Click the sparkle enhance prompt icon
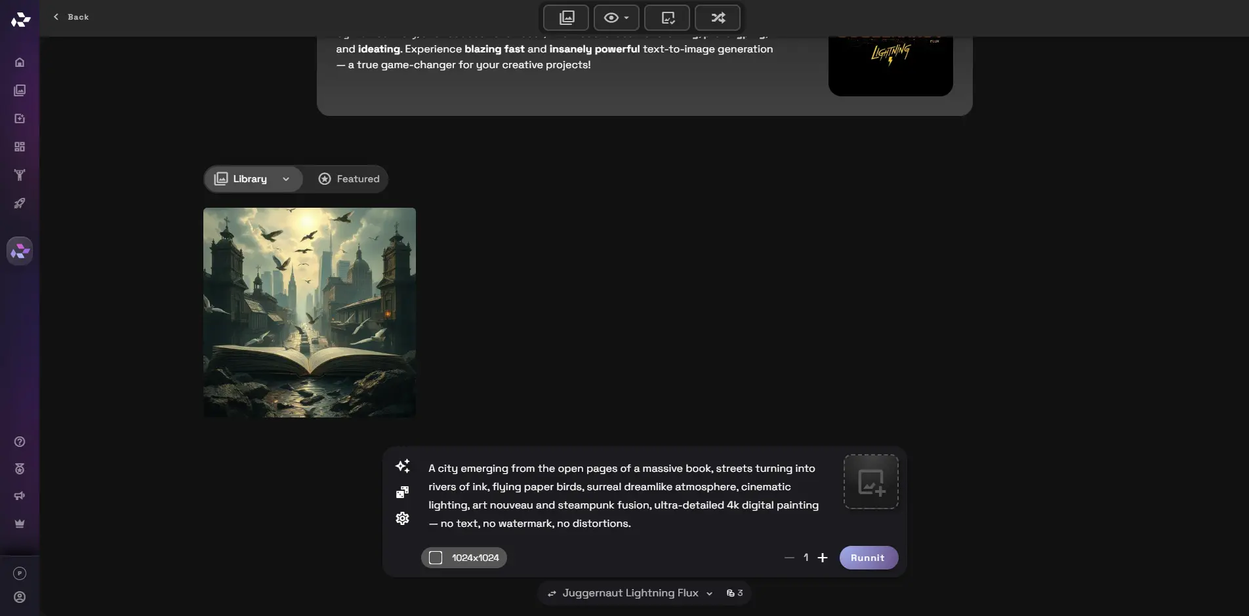The width and height of the screenshot is (1249, 616). [x=403, y=466]
